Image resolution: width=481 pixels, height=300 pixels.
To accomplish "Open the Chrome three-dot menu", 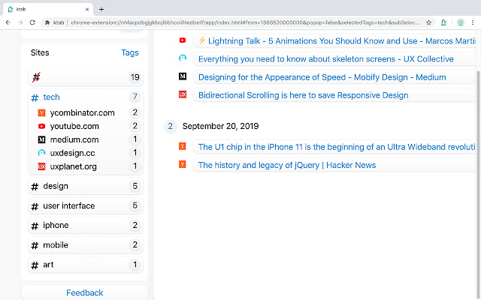I will coord(473,22).
